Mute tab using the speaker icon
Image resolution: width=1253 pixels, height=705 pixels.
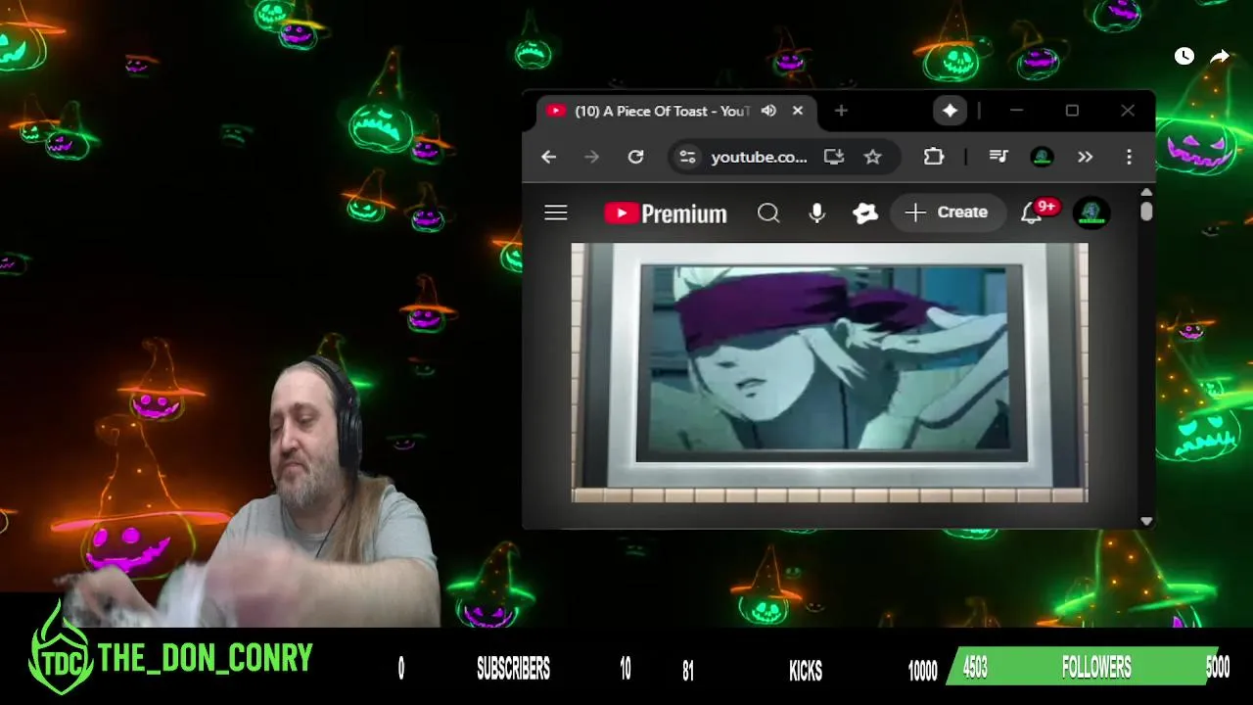768,111
